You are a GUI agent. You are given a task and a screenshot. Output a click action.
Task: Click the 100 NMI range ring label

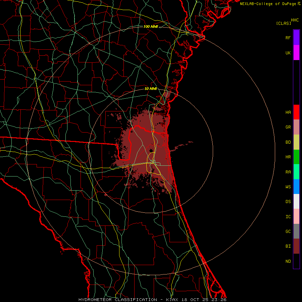coord(151,27)
